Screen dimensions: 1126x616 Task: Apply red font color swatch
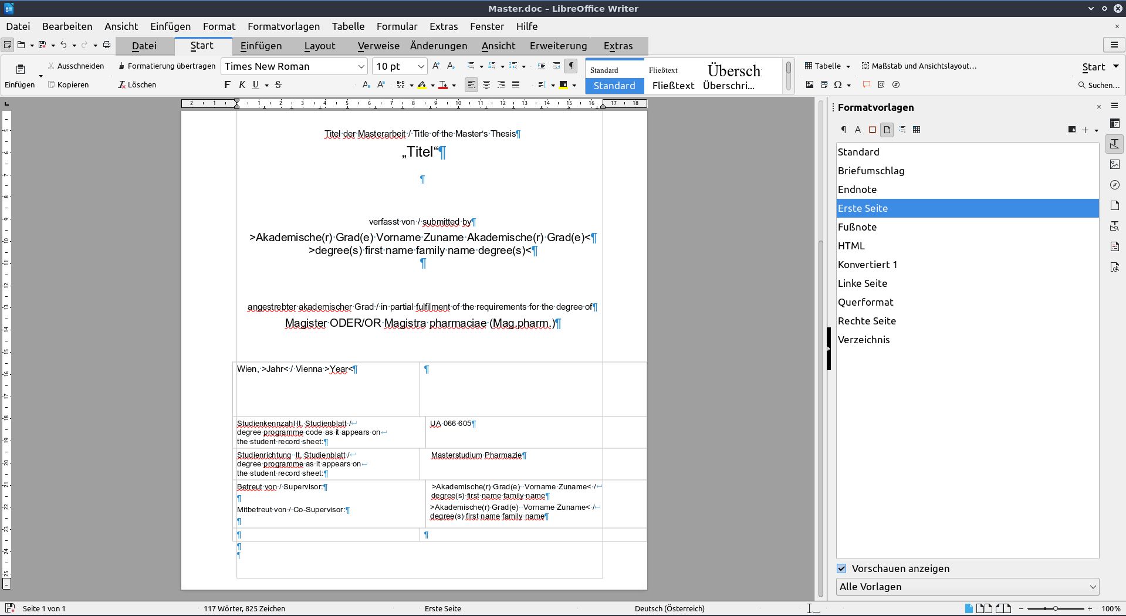click(443, 85)
